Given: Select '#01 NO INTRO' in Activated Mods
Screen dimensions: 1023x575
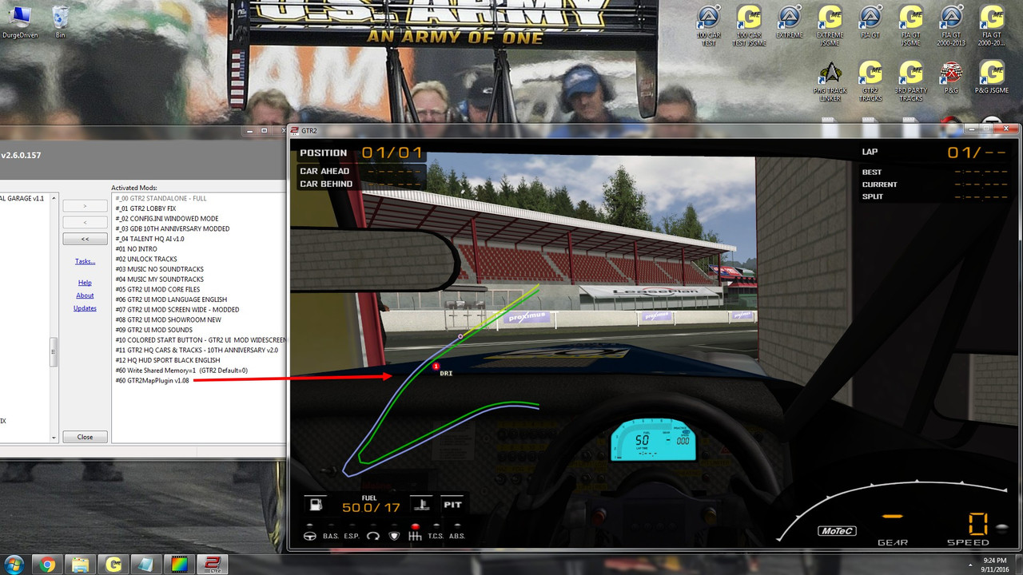Looking at the screenshot, I should click(136, 249).
